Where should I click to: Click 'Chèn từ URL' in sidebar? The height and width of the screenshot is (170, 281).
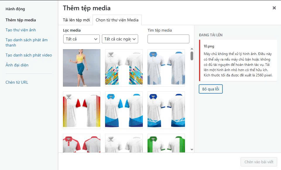pyautogui.click(x=17, y=82)
